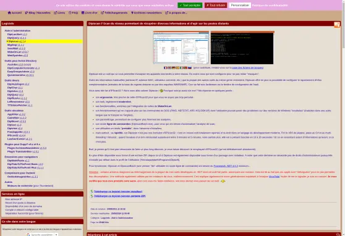Open the Google language selector dropdown
The width and height of the screenshot is (345, 236).
pyautogui.click(x=42, y=235)
